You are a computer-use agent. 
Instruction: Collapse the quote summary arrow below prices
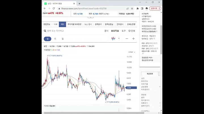[x=91, y=17]
